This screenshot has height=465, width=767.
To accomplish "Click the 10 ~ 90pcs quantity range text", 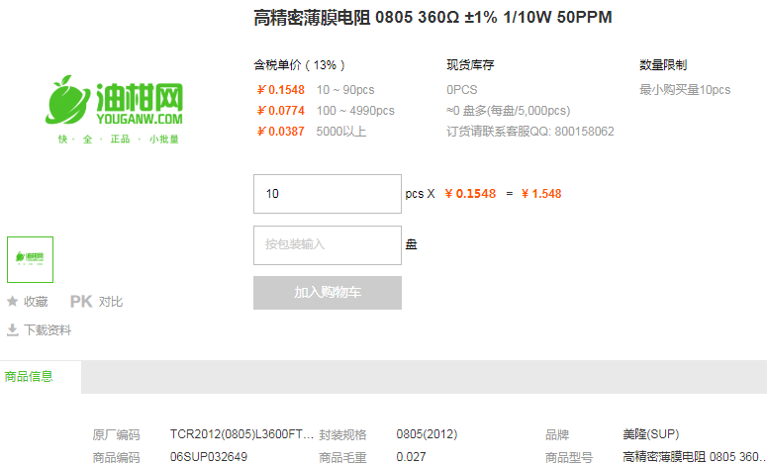I will coord(345,90).
